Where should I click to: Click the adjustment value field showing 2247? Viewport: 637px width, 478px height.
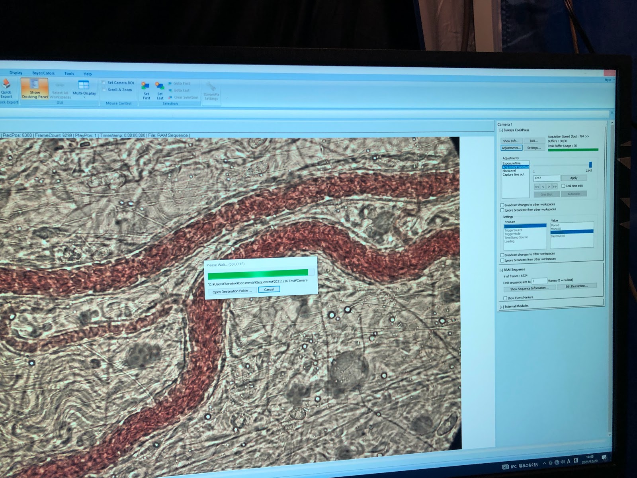(x=547, y=178)
